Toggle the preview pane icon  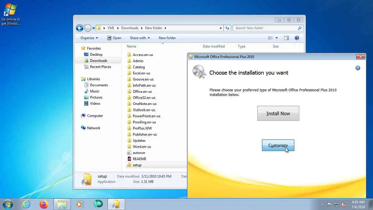(286, 38)
